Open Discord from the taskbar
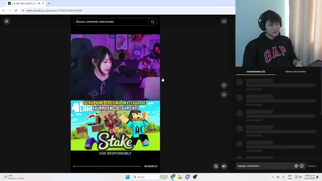This screenshot has width=322, height=181. (187, 177)
